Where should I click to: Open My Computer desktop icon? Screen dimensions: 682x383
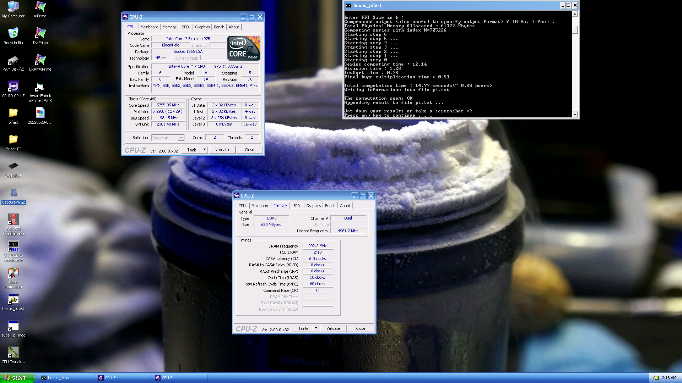click(13, 10)
